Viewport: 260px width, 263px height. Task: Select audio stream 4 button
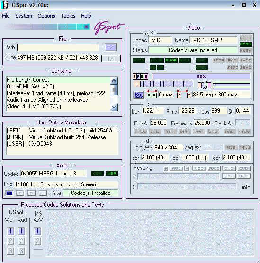point(43,193)
